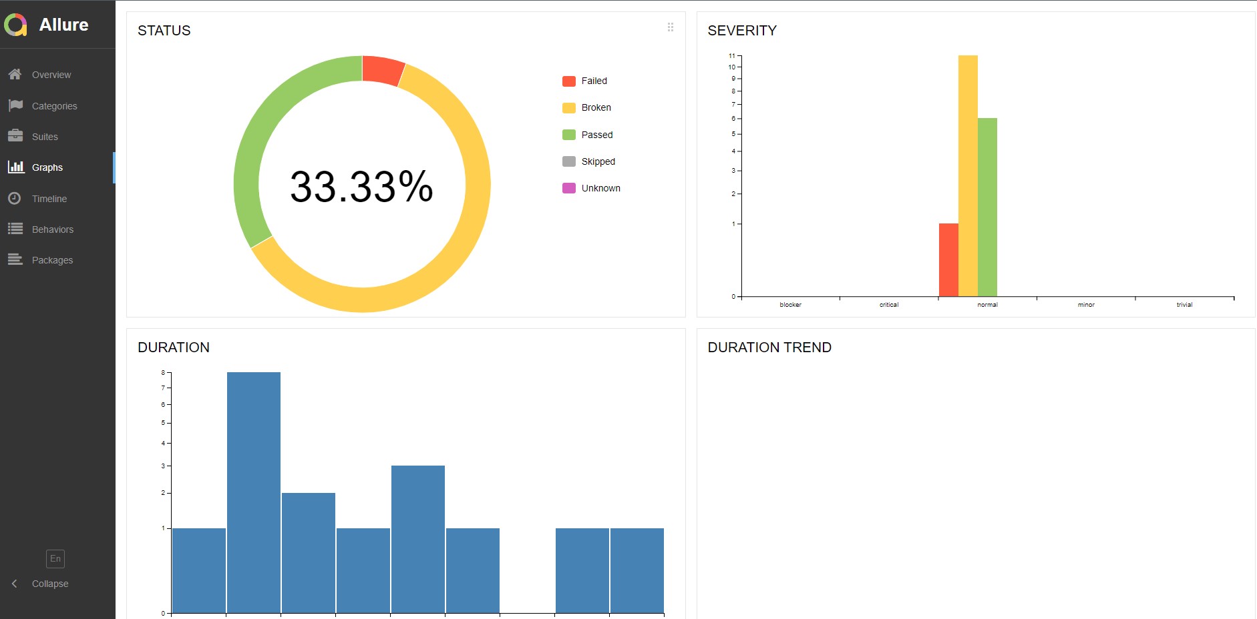
Task: Open Behaviors with its list icon
Action: coord(15,229)
